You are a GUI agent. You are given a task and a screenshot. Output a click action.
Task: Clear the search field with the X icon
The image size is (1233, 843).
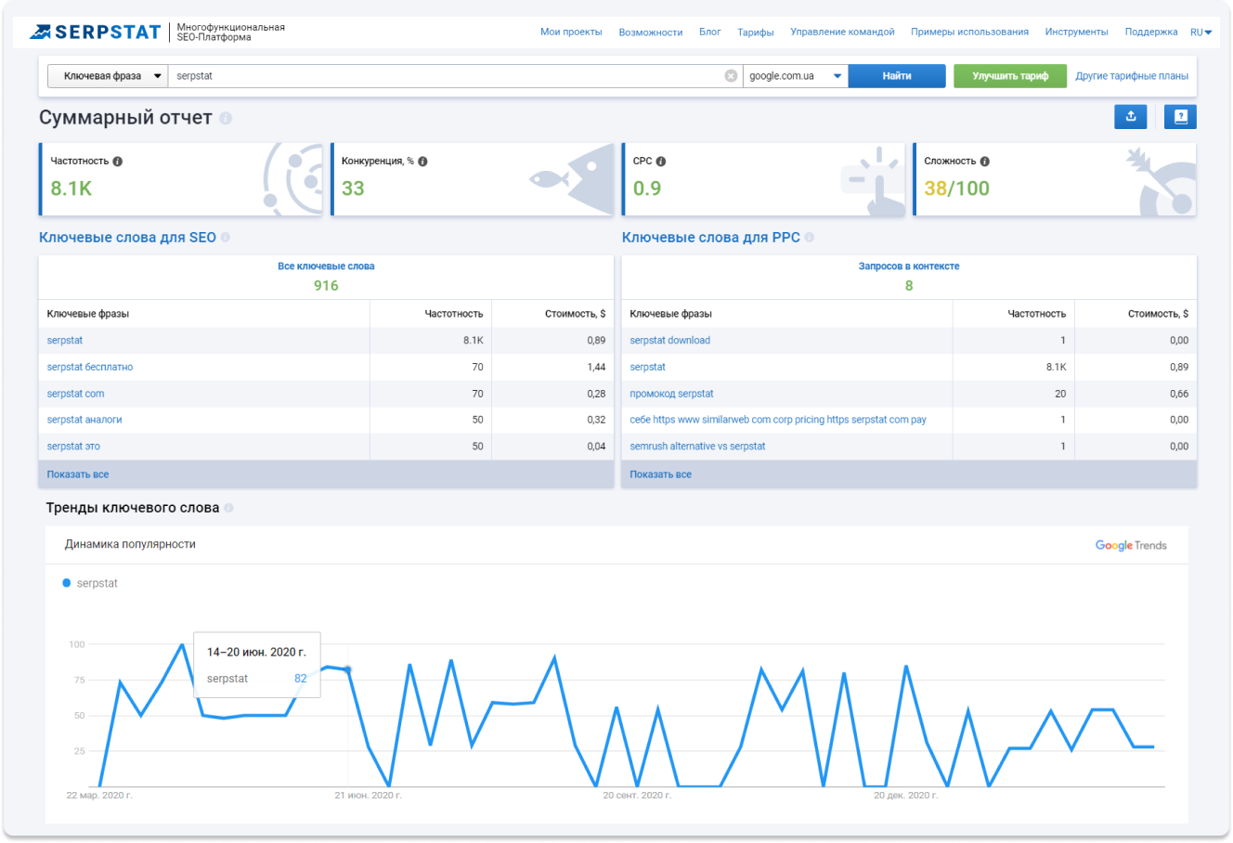[x=731, y=76]
